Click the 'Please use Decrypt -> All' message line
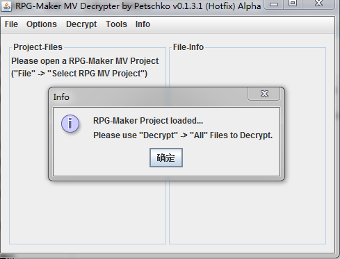 [183, 135]
